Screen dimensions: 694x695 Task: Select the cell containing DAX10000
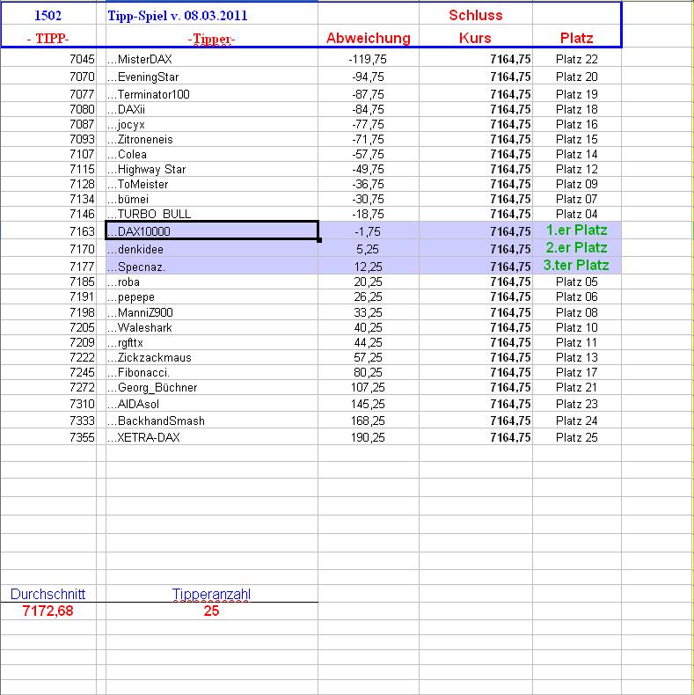[212, 230]
